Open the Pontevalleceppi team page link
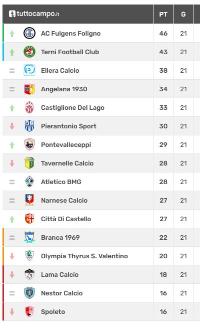 [66, 145]
